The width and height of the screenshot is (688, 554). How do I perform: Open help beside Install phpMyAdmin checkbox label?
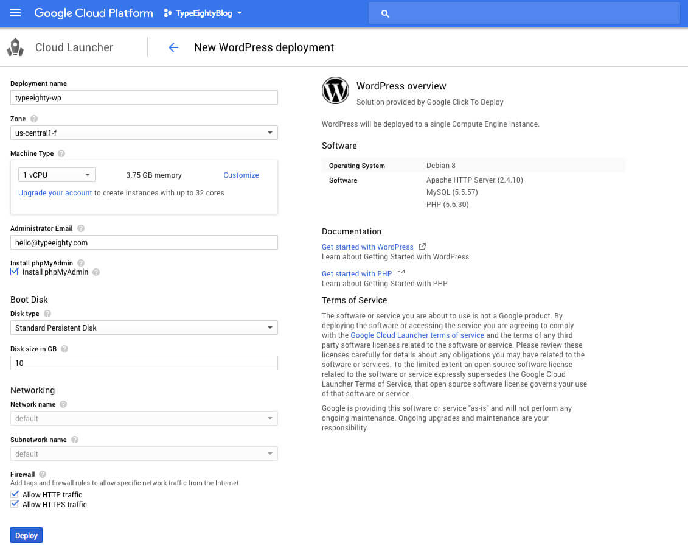click(96, 272)
